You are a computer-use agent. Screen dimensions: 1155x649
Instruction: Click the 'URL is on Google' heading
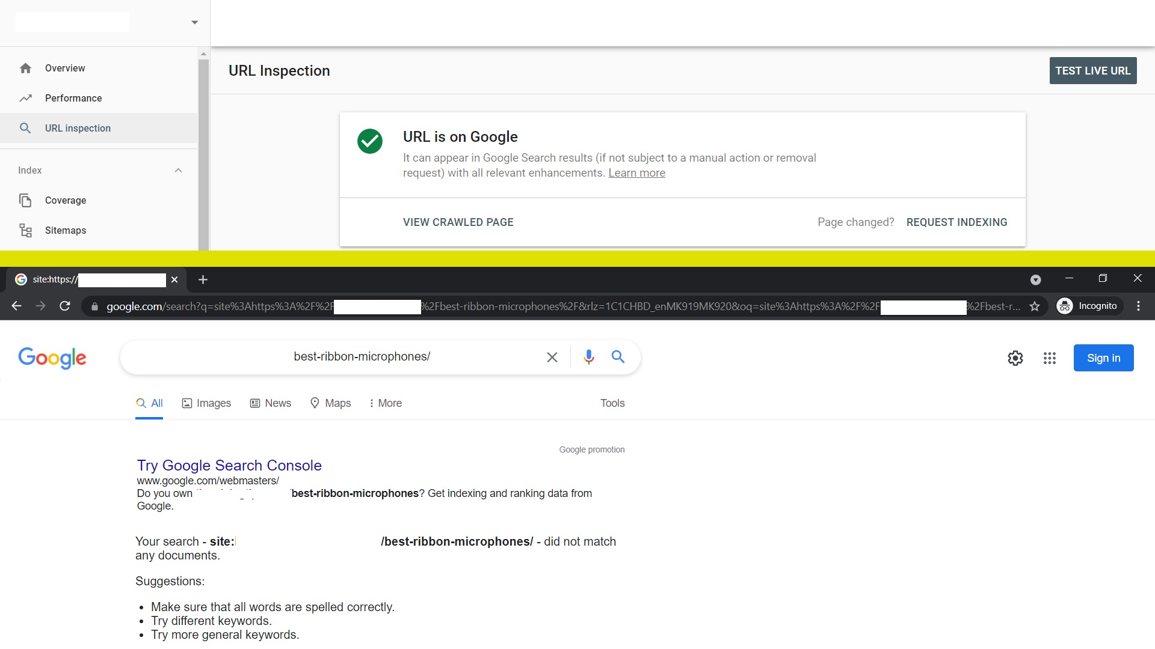tap(460, 137)
